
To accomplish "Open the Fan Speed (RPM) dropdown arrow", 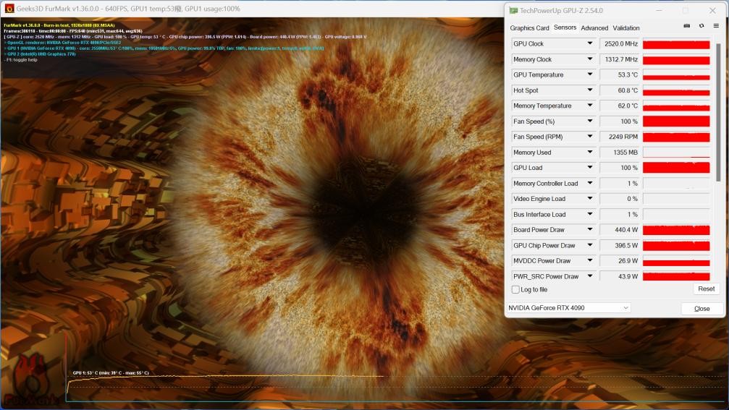I will tap(590, 137).
